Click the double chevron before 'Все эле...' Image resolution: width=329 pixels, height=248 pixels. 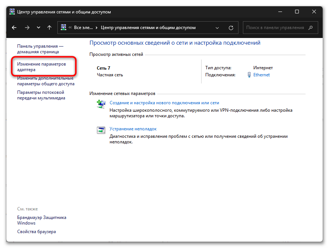point(70,28)
